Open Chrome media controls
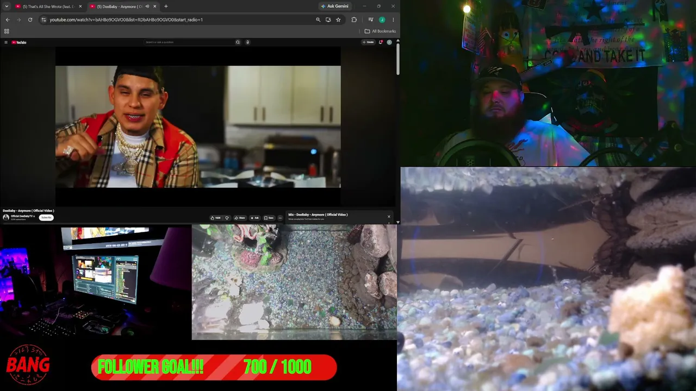The height and width of the screenshot is (391, 696). point(371,20)
